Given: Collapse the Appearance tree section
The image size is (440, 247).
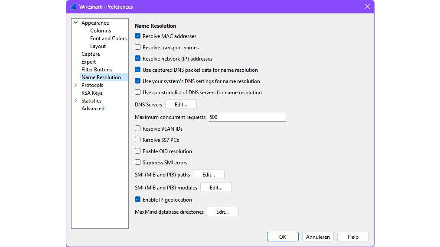Looking at the screenshot, I should tap(76, 23).
